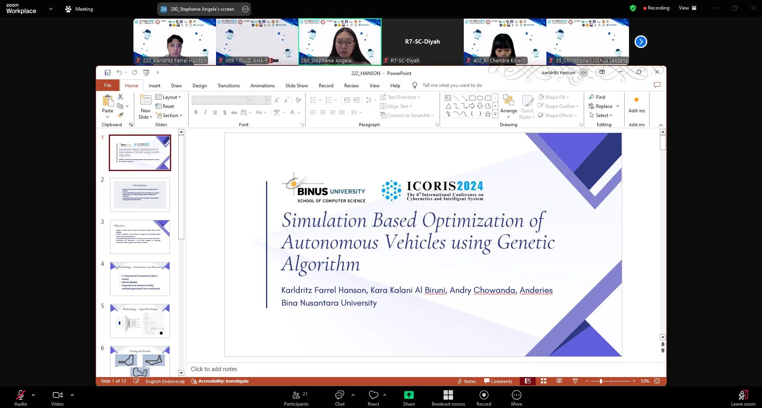Click the Reading View icon in status bar
Screen dimensions: 762x408
(x=559, y=381)
